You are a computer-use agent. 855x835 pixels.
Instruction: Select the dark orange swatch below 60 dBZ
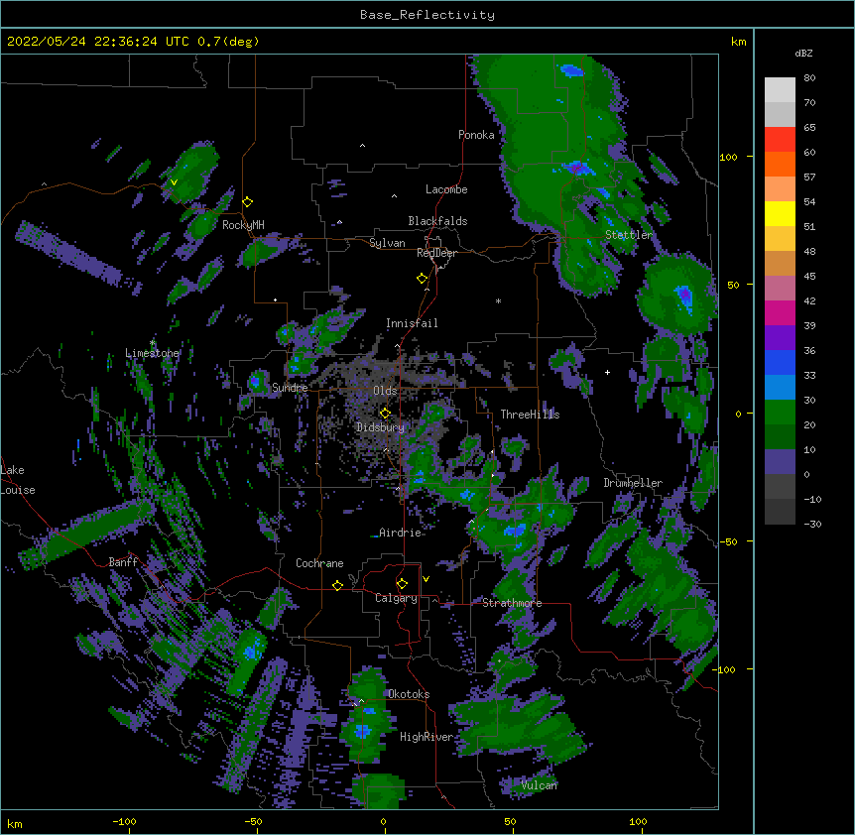(x=780, y=164)
